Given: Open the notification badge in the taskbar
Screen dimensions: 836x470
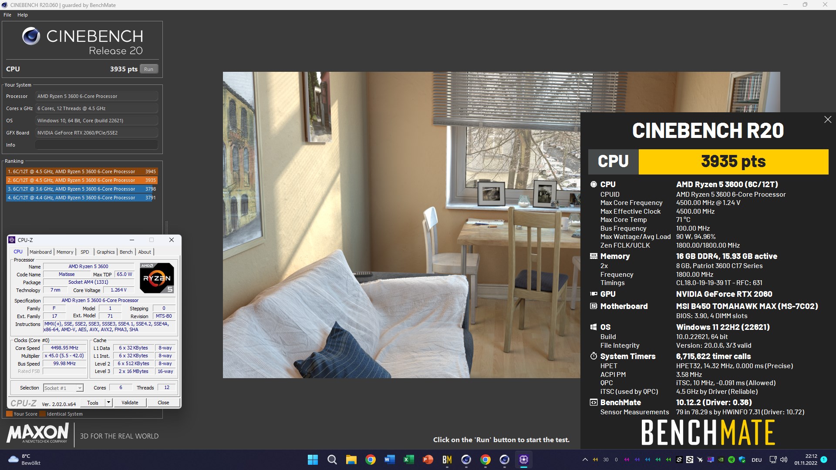Looking at the screenshot, I should pyautogui.click(x=824, y=460).
